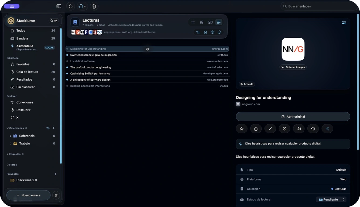The width and height of the screenshot is (360, 207).
Task: Click the speaker read-aloud icon
Action: (299, 129)
